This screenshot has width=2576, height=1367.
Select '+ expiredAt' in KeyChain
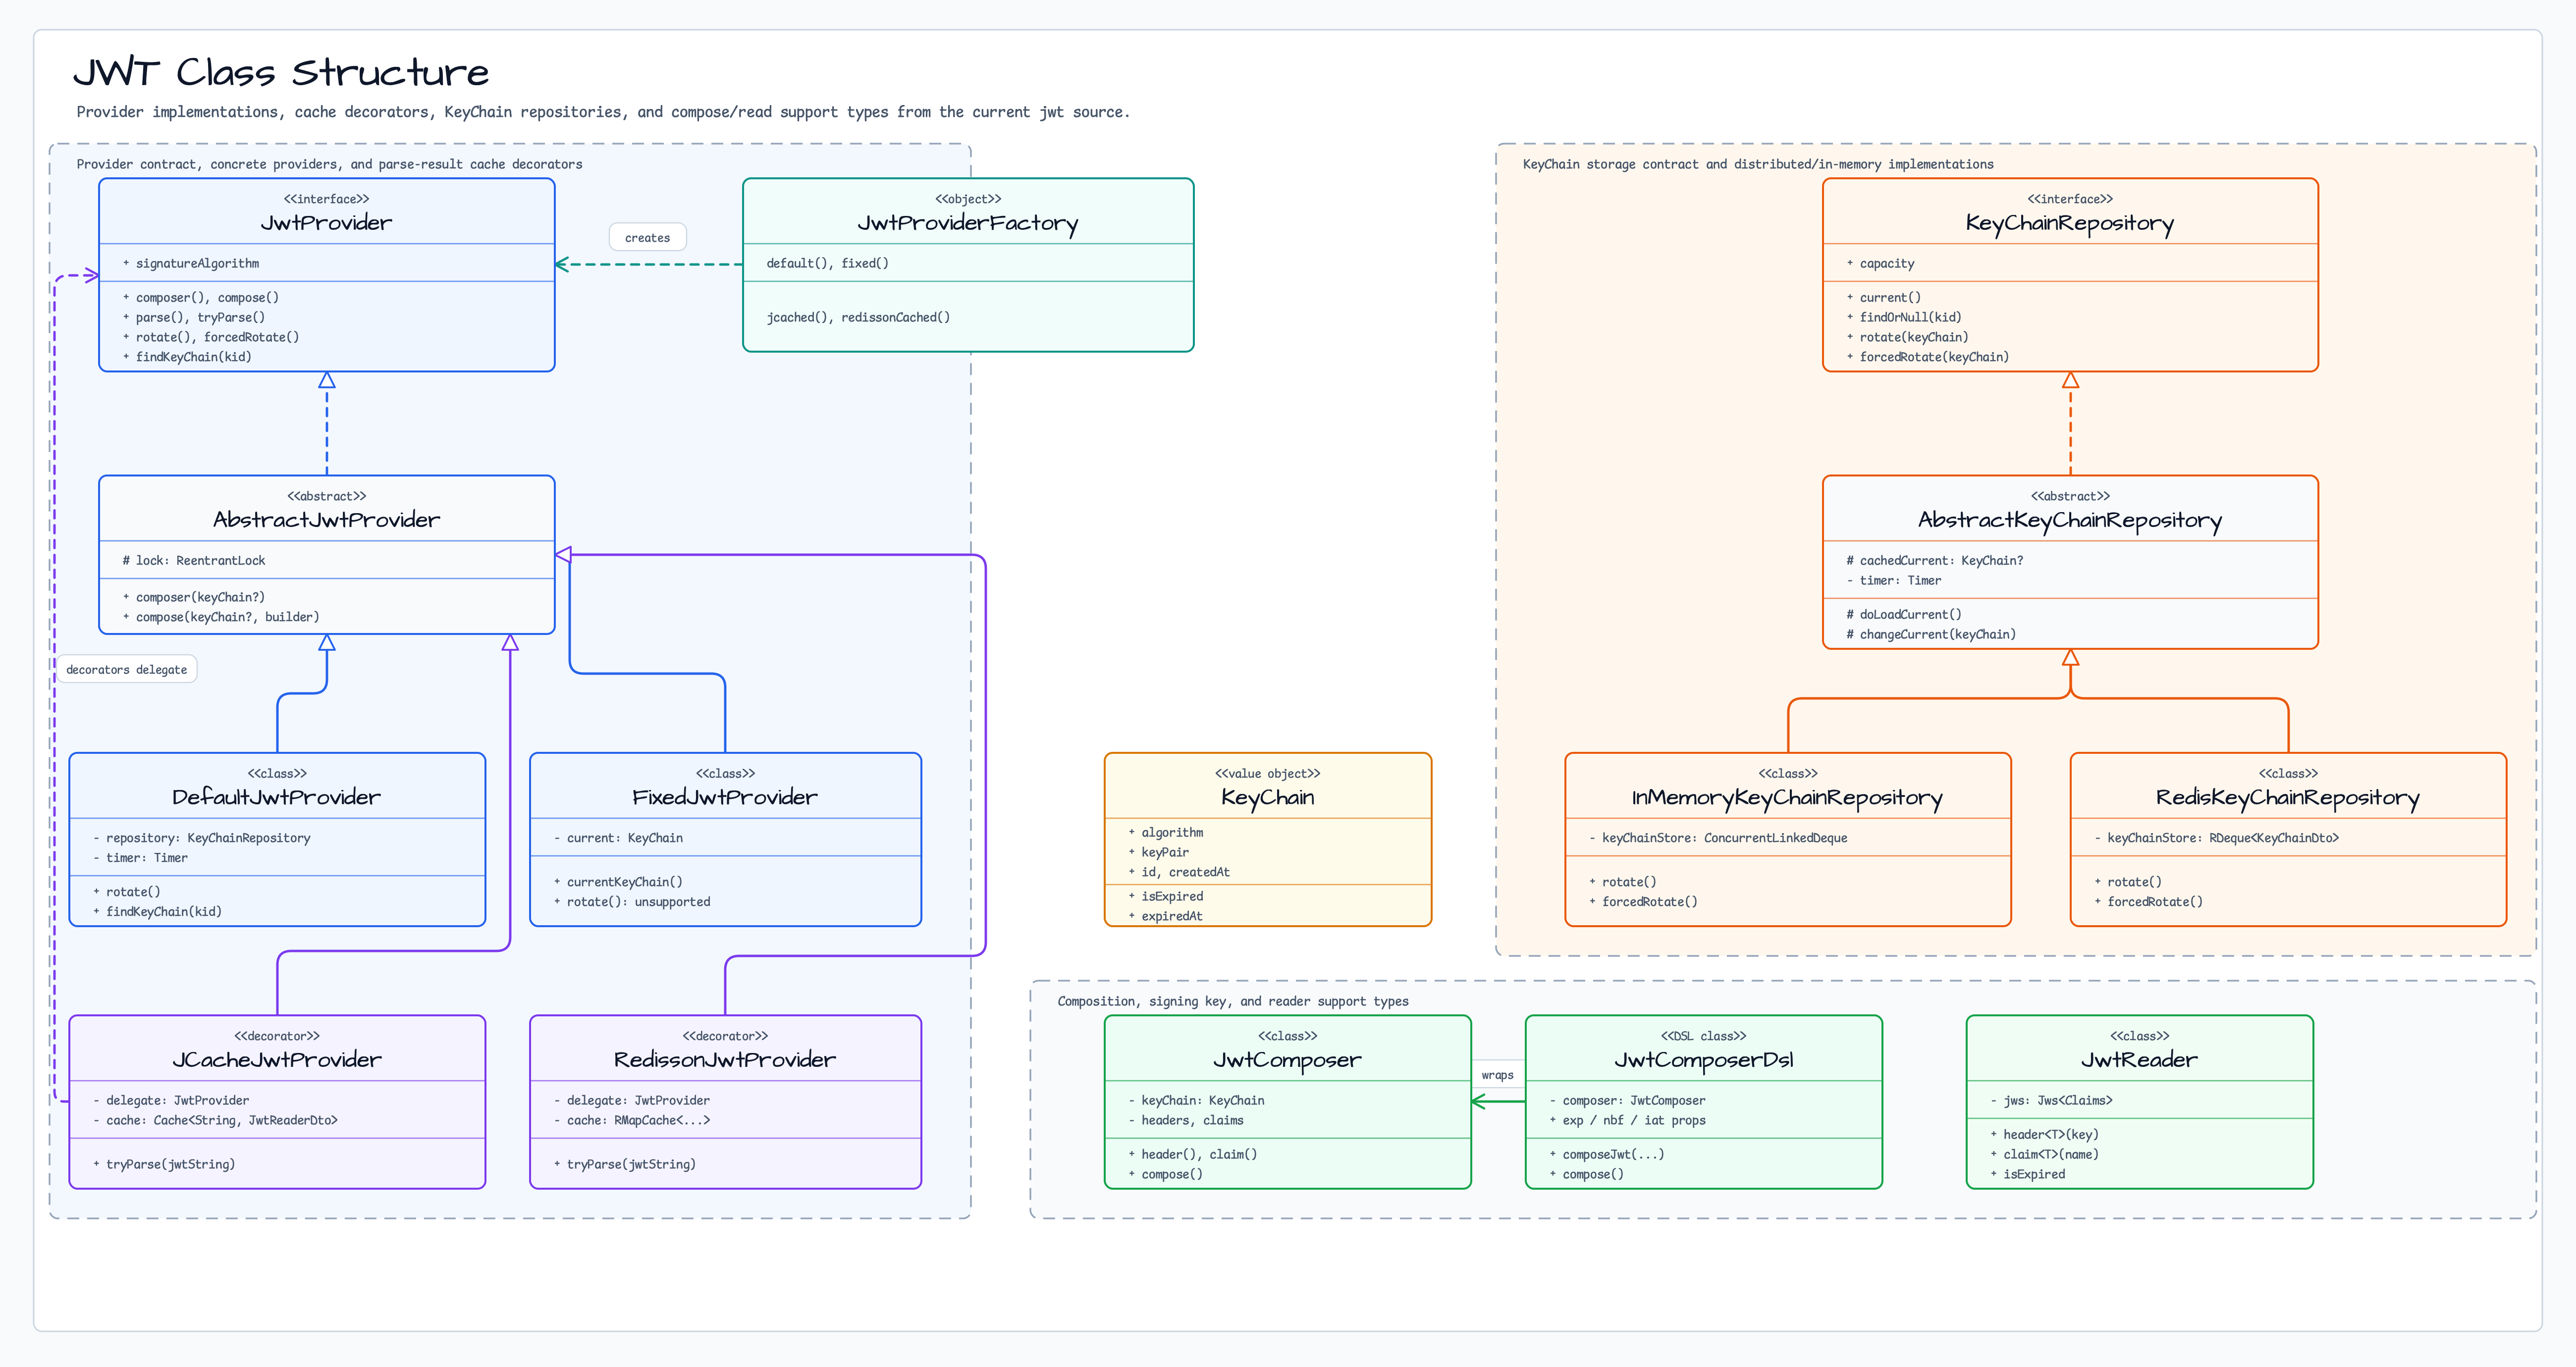point(1166,917)
